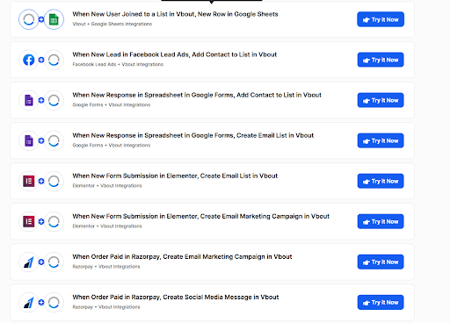
Task: Click Vbout icon in Razorpay Social Media Message row
Action: tap(54, 302)
